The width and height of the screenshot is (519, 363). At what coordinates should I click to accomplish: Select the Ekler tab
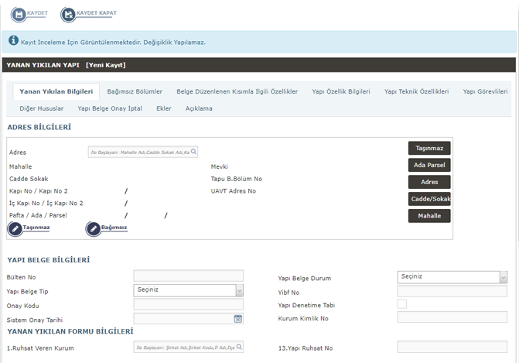click(163, 108)
